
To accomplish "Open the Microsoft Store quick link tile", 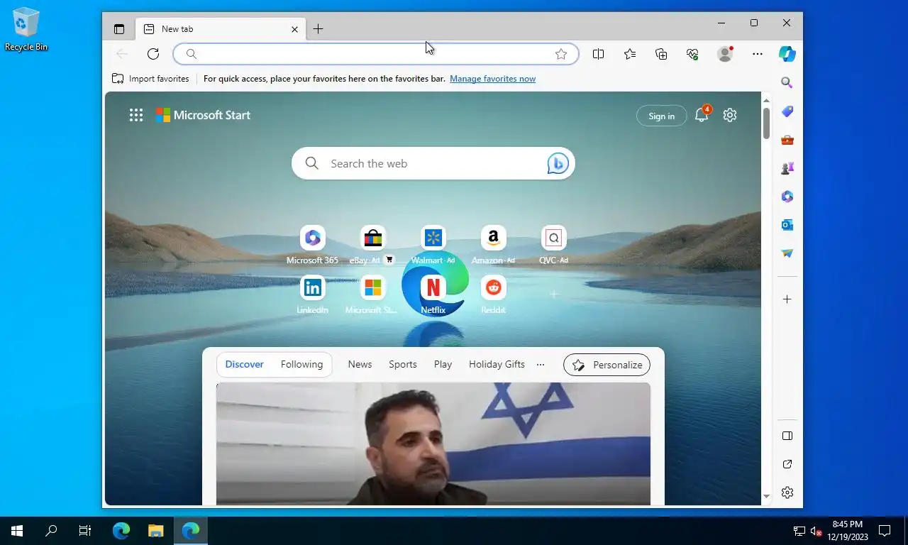I will pos(372,295).
